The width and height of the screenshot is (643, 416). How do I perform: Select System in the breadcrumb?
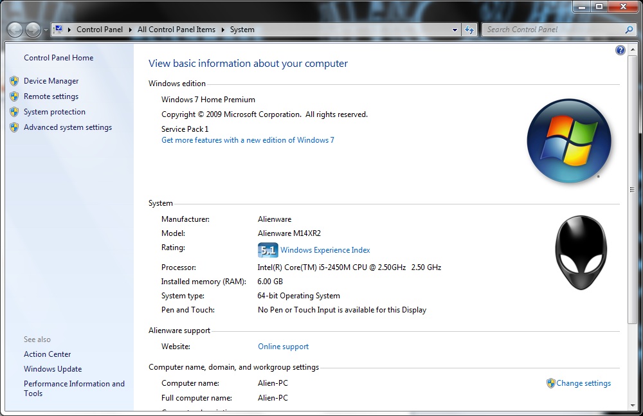[x=242, y=30]
